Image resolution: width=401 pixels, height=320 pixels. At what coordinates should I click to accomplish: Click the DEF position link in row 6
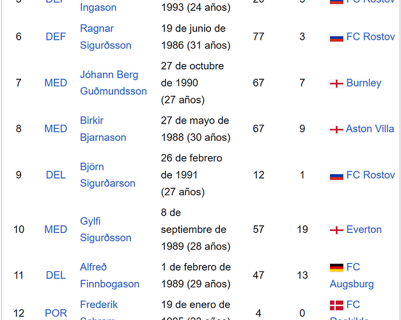[x=56, y=36]
